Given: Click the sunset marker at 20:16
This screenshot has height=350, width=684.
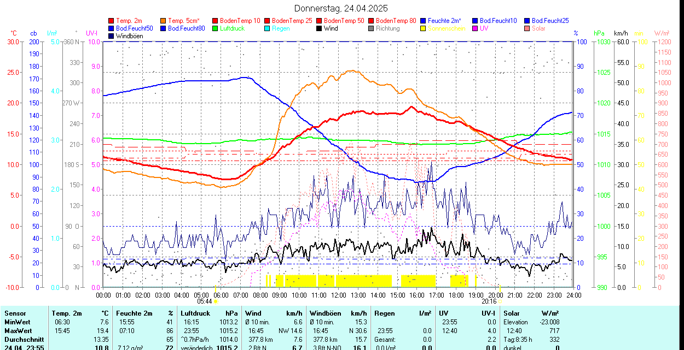Looking at the screenshot, I should 501,301.
